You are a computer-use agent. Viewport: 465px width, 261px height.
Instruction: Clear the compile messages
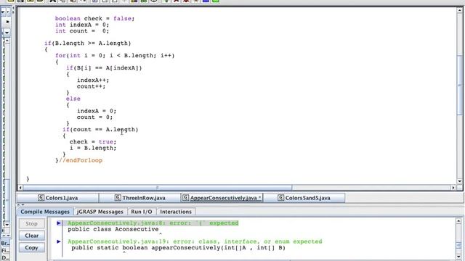coord(31,236)
